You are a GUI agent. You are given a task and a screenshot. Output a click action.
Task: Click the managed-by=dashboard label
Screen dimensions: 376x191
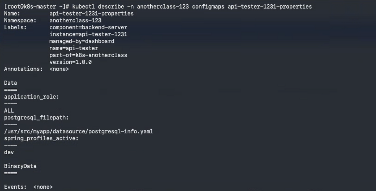[82, 41]
